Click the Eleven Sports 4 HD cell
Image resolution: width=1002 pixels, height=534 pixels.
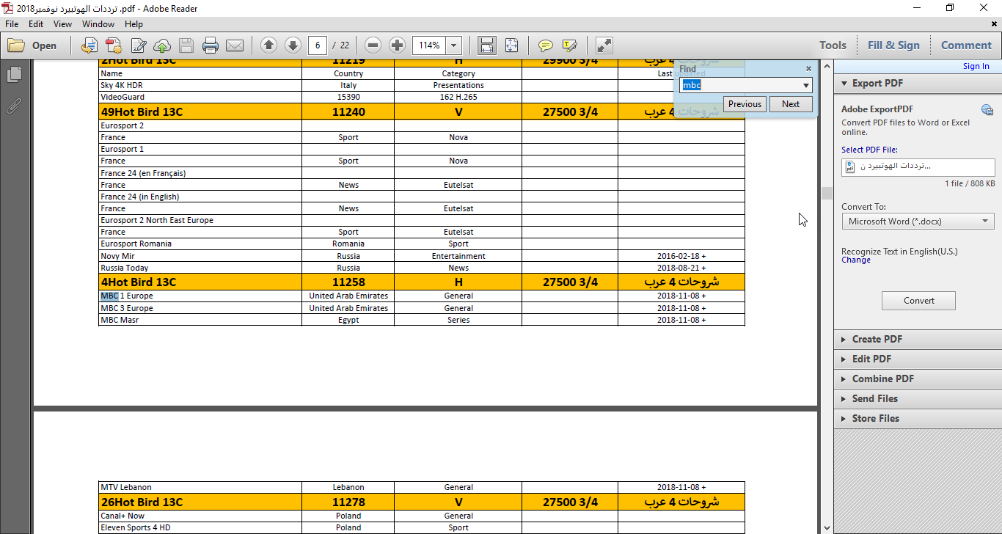(x=200, y=527)
